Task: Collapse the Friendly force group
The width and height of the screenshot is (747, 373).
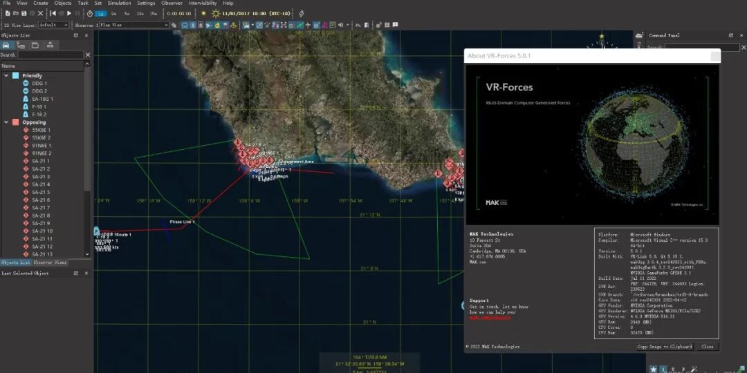Action: click(x=6, y=76)
